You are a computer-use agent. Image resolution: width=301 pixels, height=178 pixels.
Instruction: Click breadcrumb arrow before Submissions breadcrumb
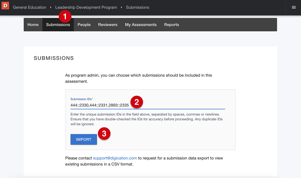[121, 8]
